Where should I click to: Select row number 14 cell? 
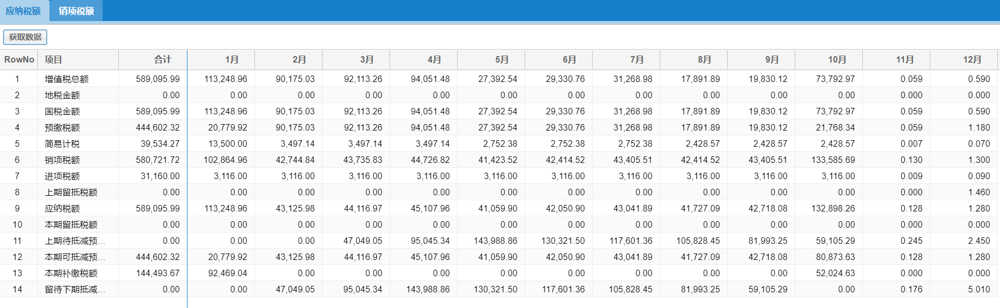point(17,289)
